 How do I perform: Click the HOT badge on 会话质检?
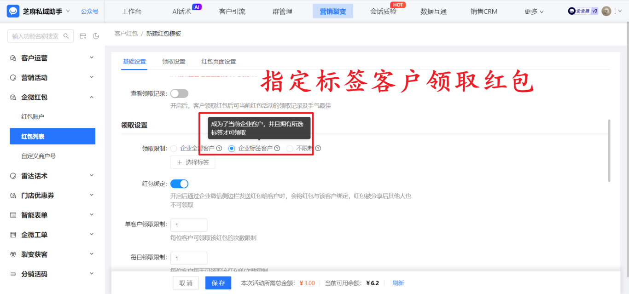399,5
